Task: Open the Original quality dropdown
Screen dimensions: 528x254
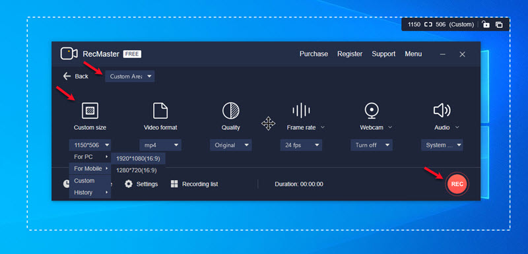Action: (230, 145)
